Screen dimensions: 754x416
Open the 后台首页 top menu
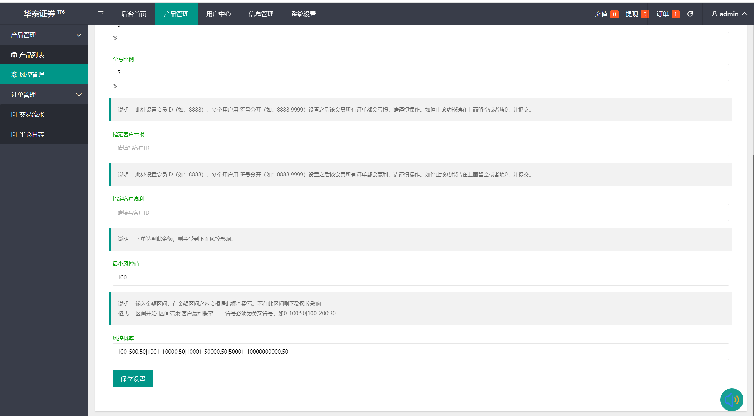pyautogui.click(x=134, y=14)
